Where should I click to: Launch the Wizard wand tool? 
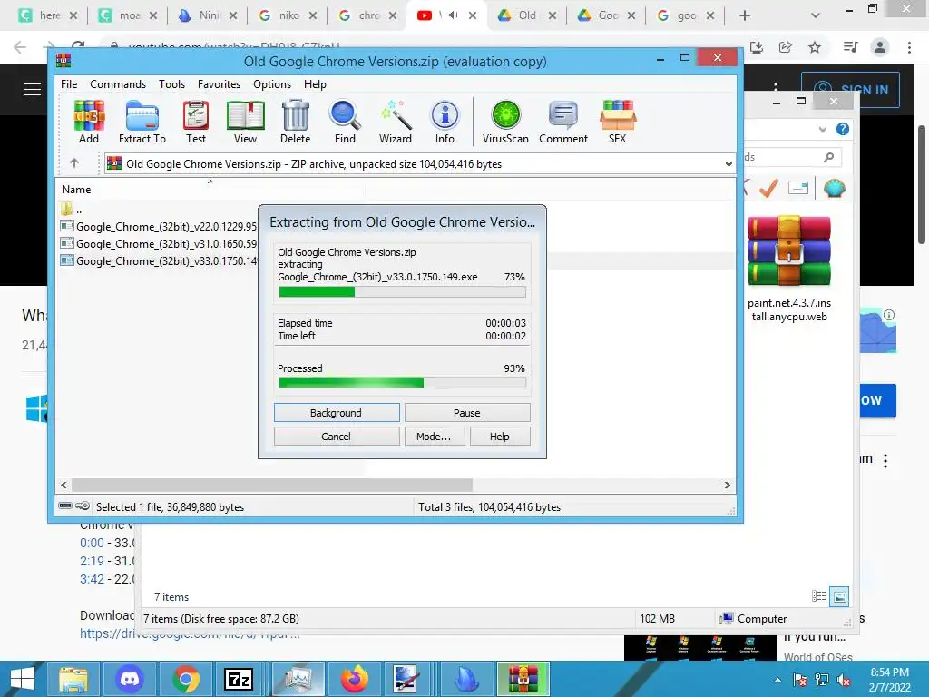(396, 122)
